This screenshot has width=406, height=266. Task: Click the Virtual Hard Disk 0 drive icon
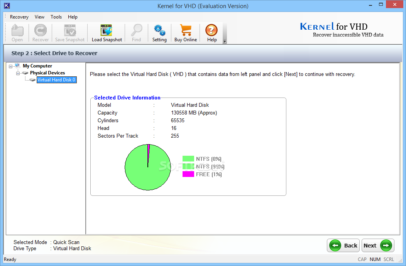(32, 80)
